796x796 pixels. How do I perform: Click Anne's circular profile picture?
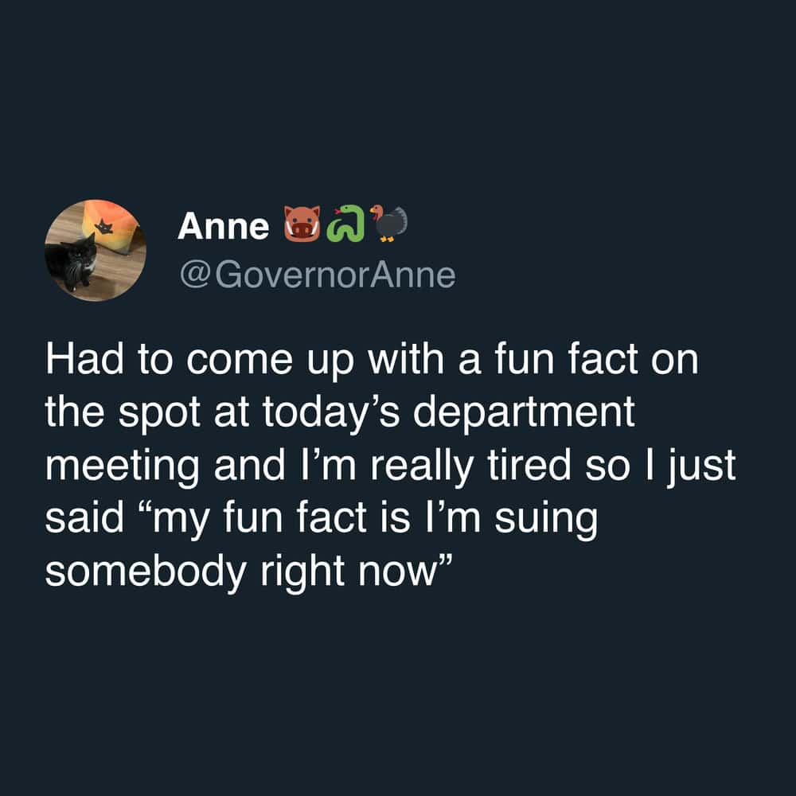tap(96, 250)
